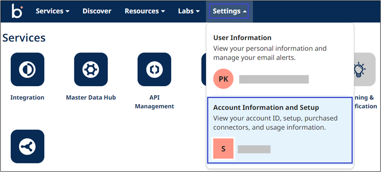Click the PK user avatar
The image size is (381, 172).
pos(223,79)
